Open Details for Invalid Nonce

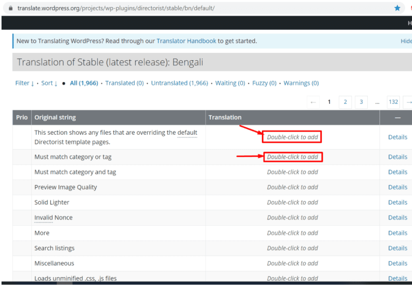click(x=398, y=218)
